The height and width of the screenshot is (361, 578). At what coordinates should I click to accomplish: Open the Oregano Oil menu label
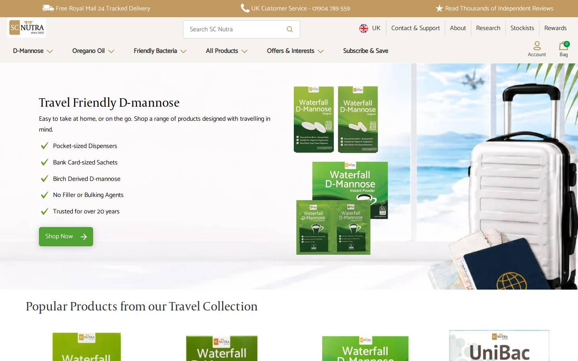[88, 51]
